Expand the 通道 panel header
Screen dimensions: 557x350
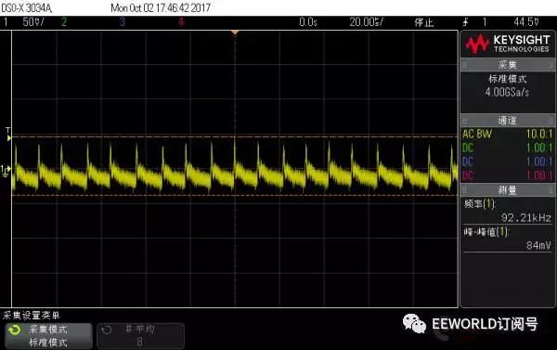(507, 120)
